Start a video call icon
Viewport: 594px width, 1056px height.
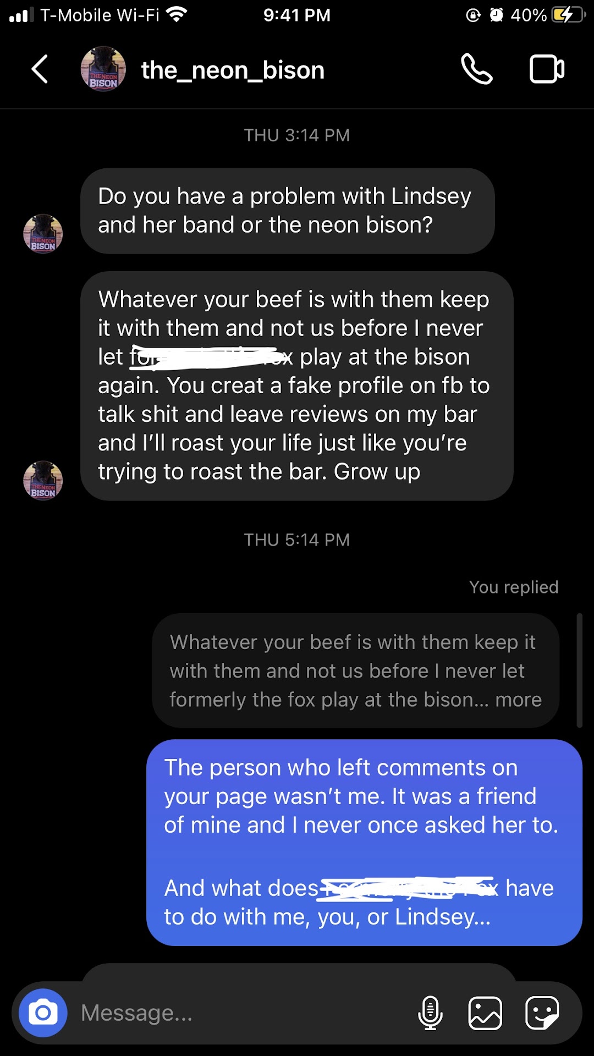pos(546,69)
